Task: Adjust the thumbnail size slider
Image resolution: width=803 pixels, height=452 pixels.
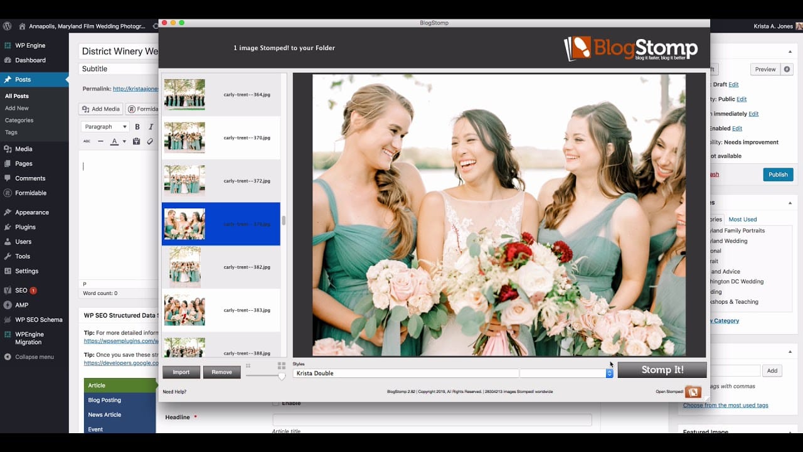Action: (282, 376)
